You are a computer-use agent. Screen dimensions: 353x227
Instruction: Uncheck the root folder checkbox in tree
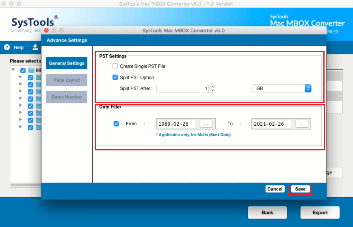(23, 71)
